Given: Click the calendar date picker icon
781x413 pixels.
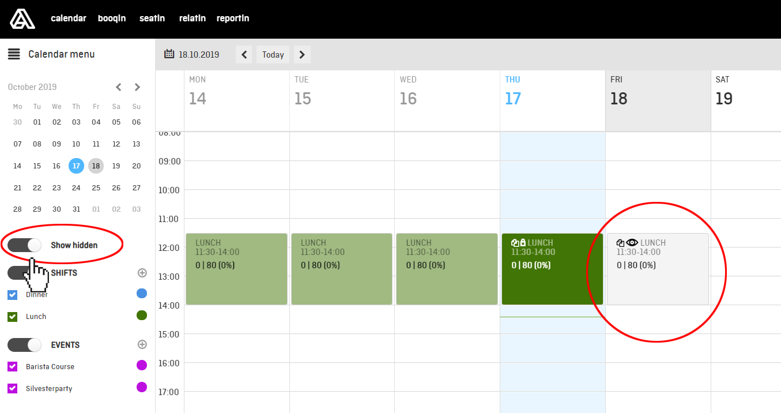Looking at the screenshot, I should tap(169, 54).
